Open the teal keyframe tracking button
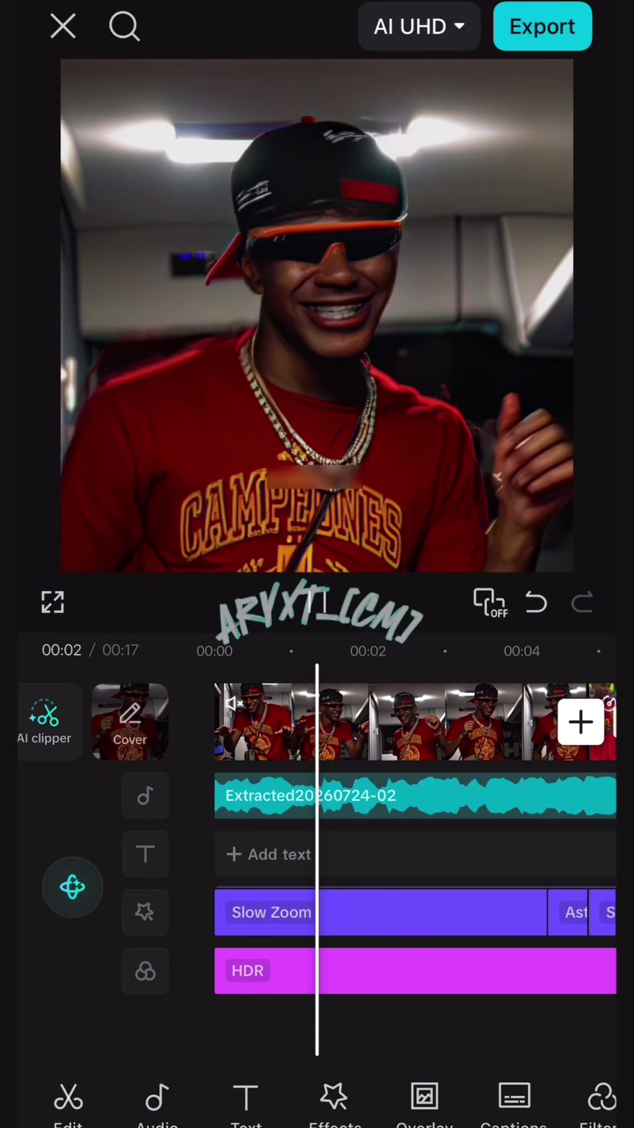 (73, 887)
